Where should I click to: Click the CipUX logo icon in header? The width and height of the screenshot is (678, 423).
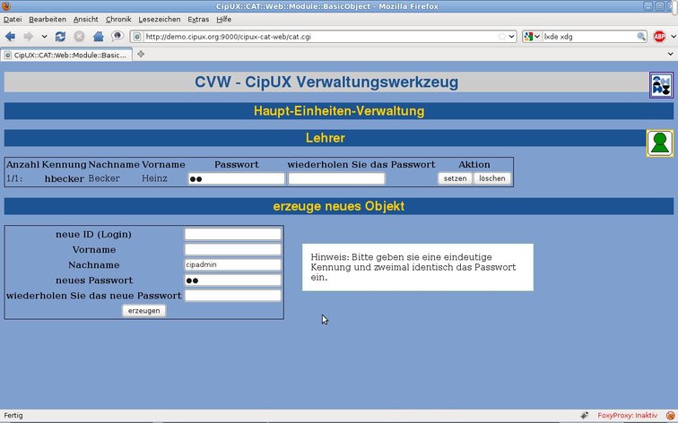pyautogui.click(x=661, y=85)
